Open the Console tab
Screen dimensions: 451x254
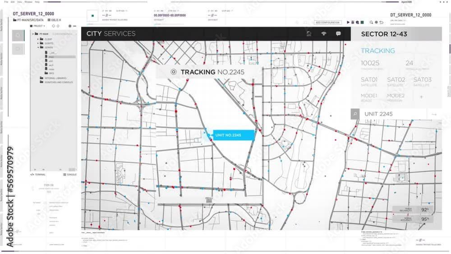[x=70, y=175]
